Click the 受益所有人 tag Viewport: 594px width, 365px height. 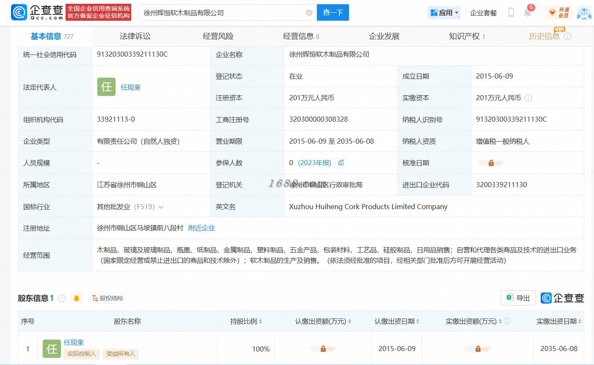pos(121,354)
